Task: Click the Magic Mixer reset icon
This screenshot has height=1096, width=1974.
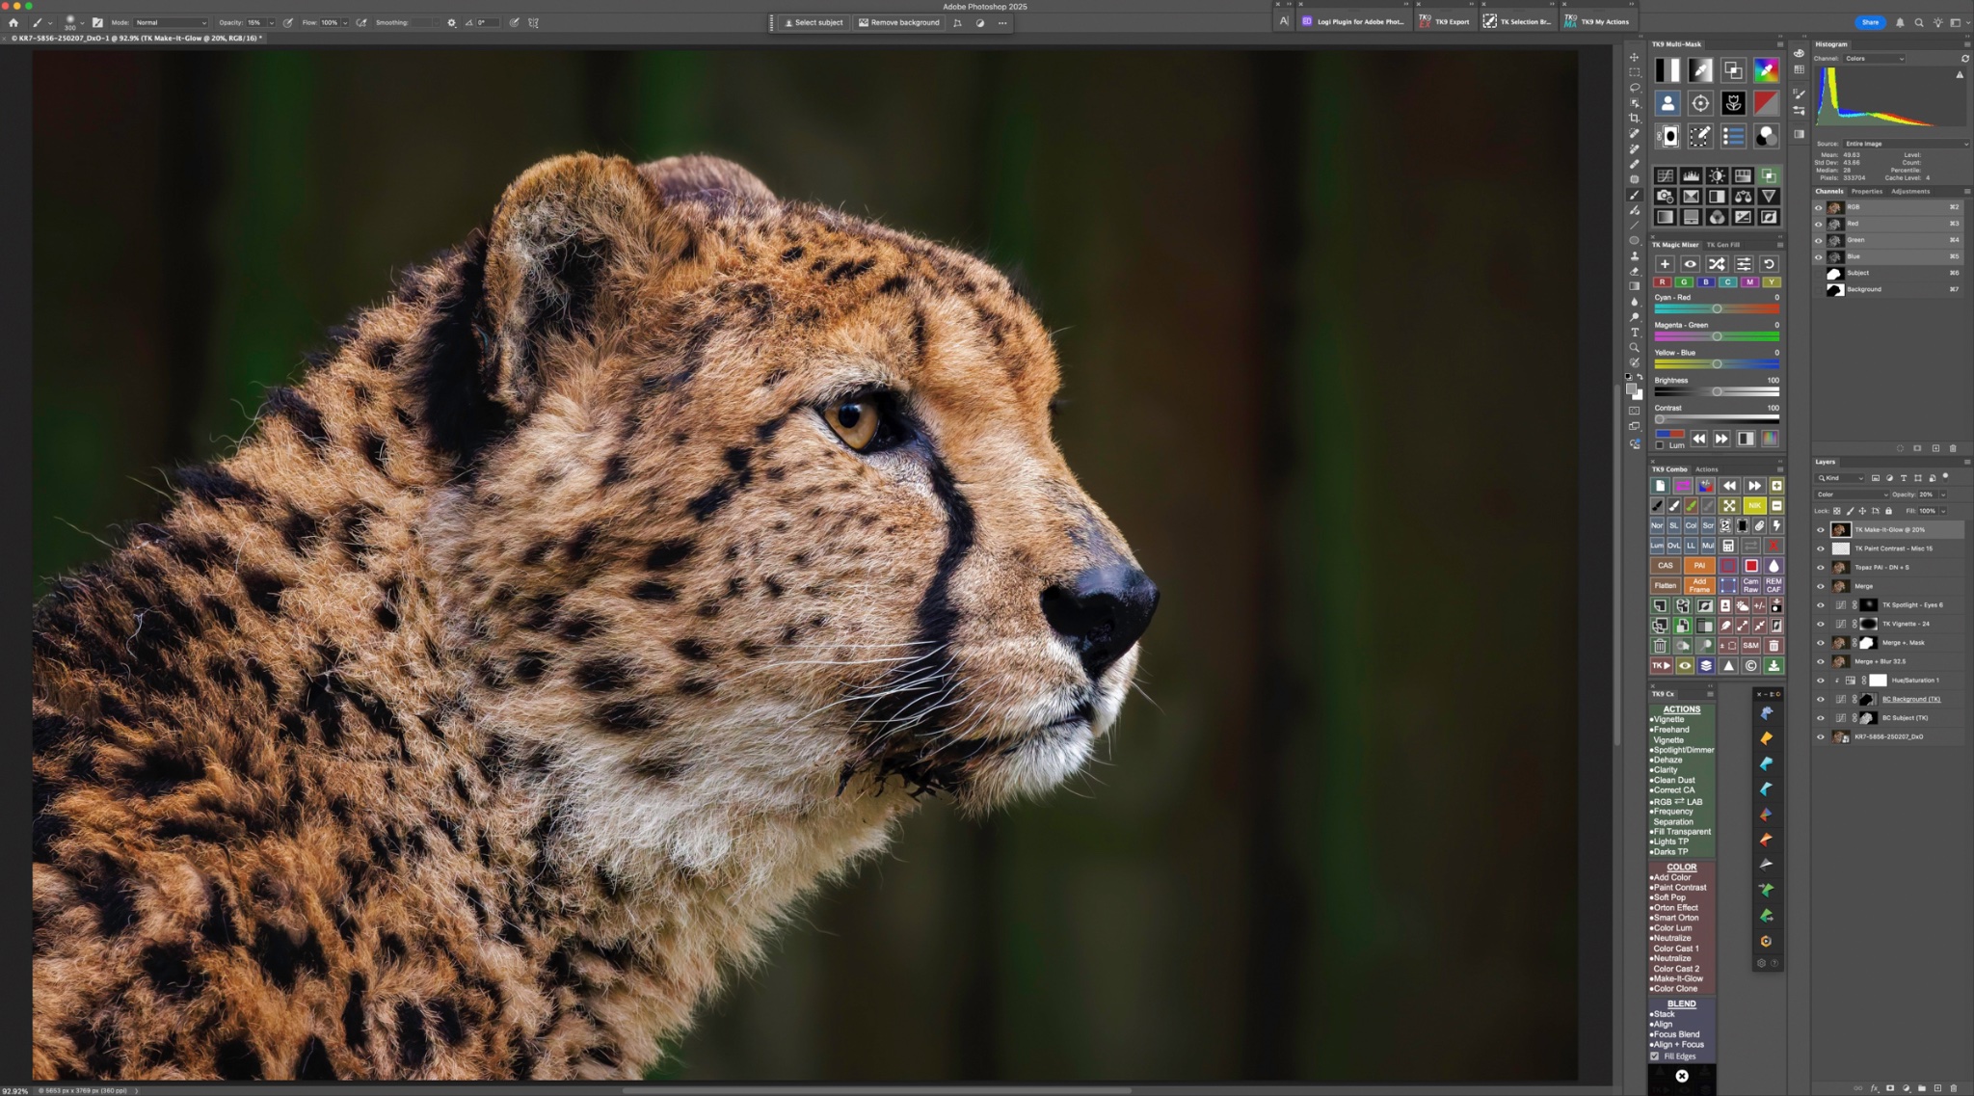Action: pyautogui.click(x=1769, y=264)
